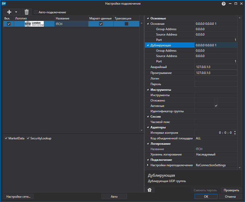Click the plus icon to add connection
245x202 pixels.
coord(9,12)
